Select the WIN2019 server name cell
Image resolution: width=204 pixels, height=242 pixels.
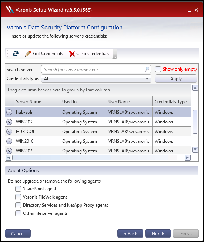click(x=37, y=151)
